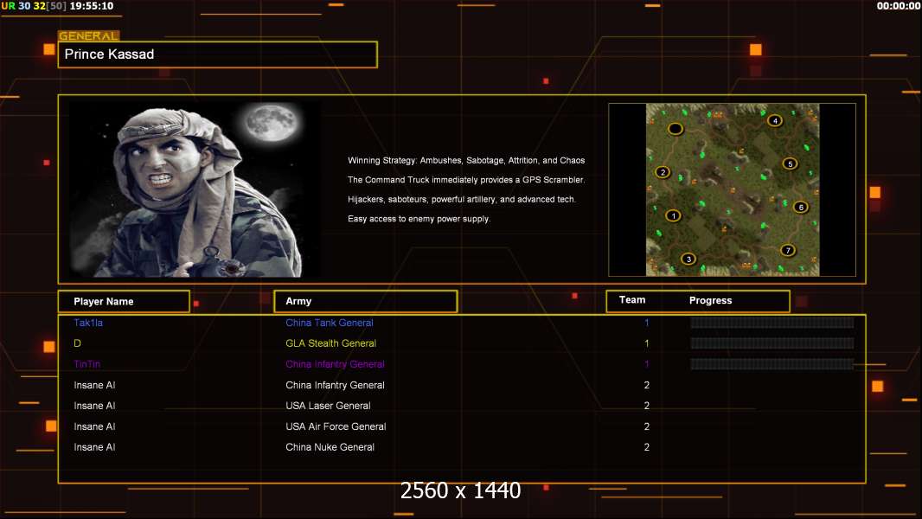Click the white China Infantry General AI entry
Image resolution: width=922 pixels, height=519 pixels.
336,386
